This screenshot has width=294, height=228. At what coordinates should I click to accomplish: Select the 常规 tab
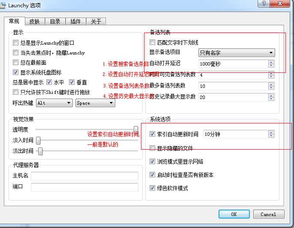pyautogui.click(x=14, y=21)
